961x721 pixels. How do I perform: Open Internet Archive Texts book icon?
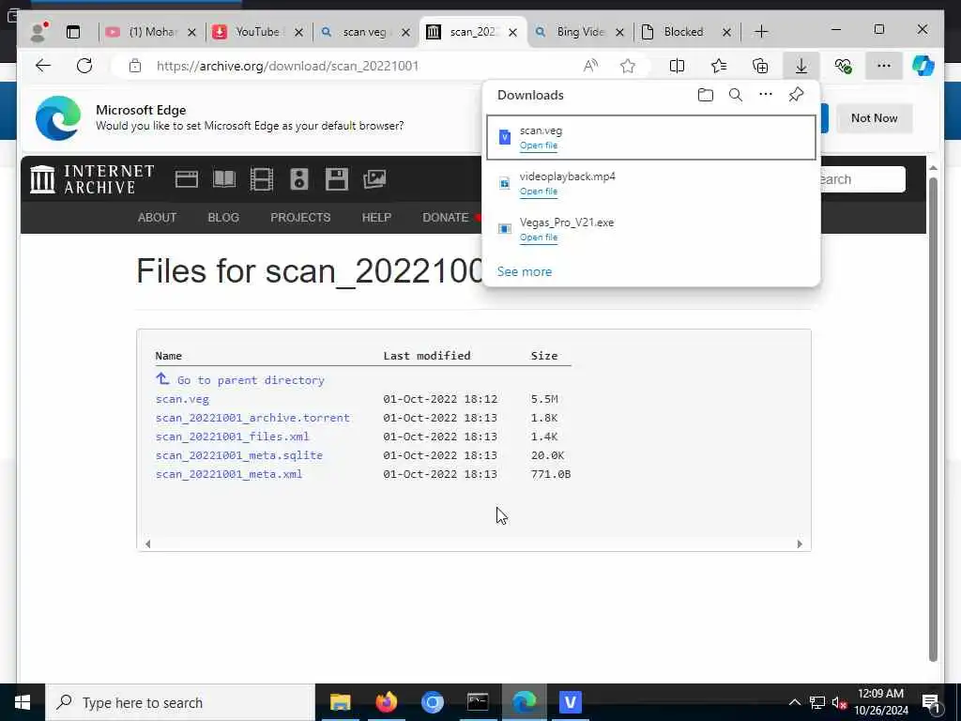(224, 179)
